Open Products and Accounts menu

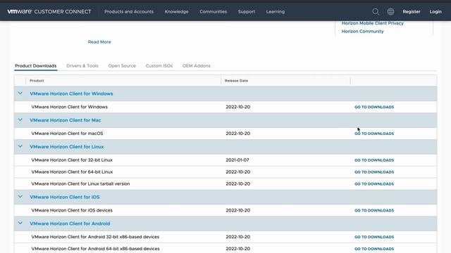pos(129,11)
